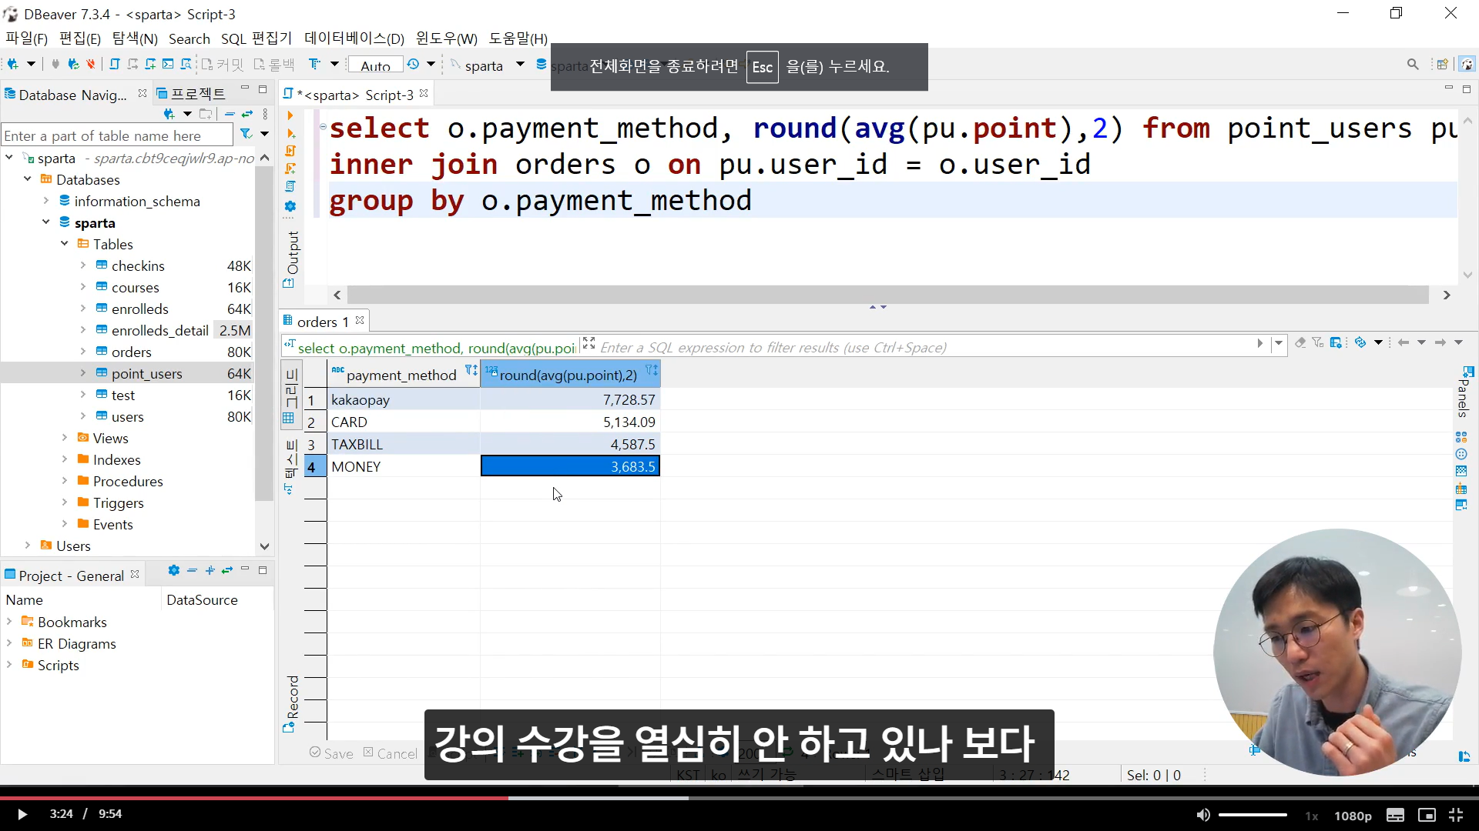
Task: Click the navigator filter funnel icon
Action: (246, 135)
